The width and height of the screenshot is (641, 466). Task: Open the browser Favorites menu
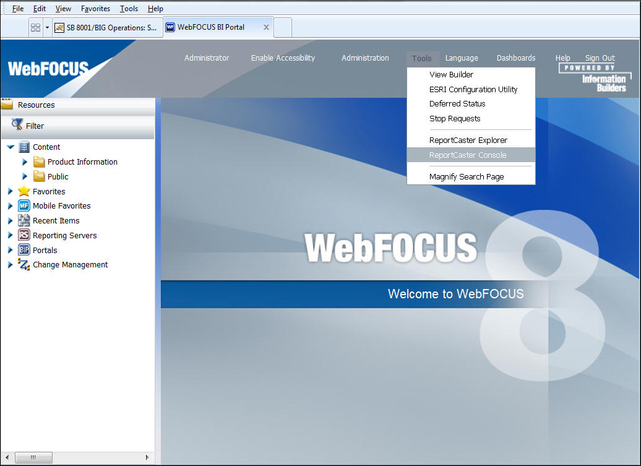click(x=95, y=8)
